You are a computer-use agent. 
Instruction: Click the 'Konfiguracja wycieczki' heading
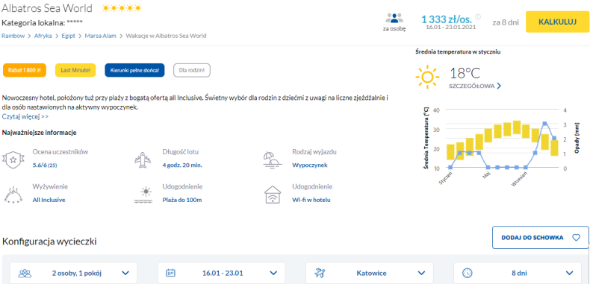click(49, 242)
